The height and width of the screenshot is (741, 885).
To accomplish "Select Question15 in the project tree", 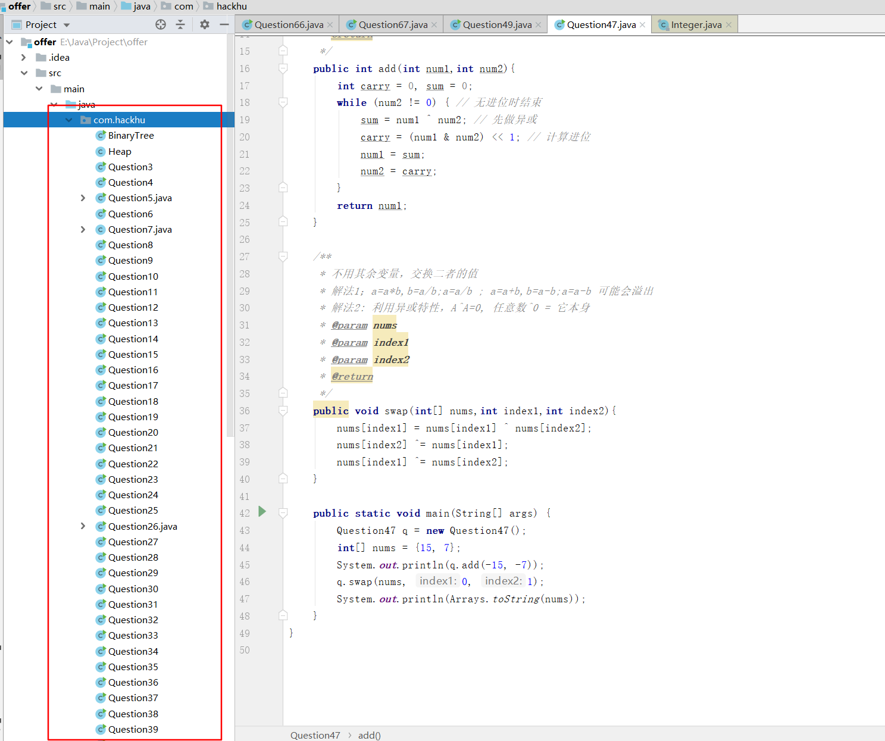I will click(133, 354).
